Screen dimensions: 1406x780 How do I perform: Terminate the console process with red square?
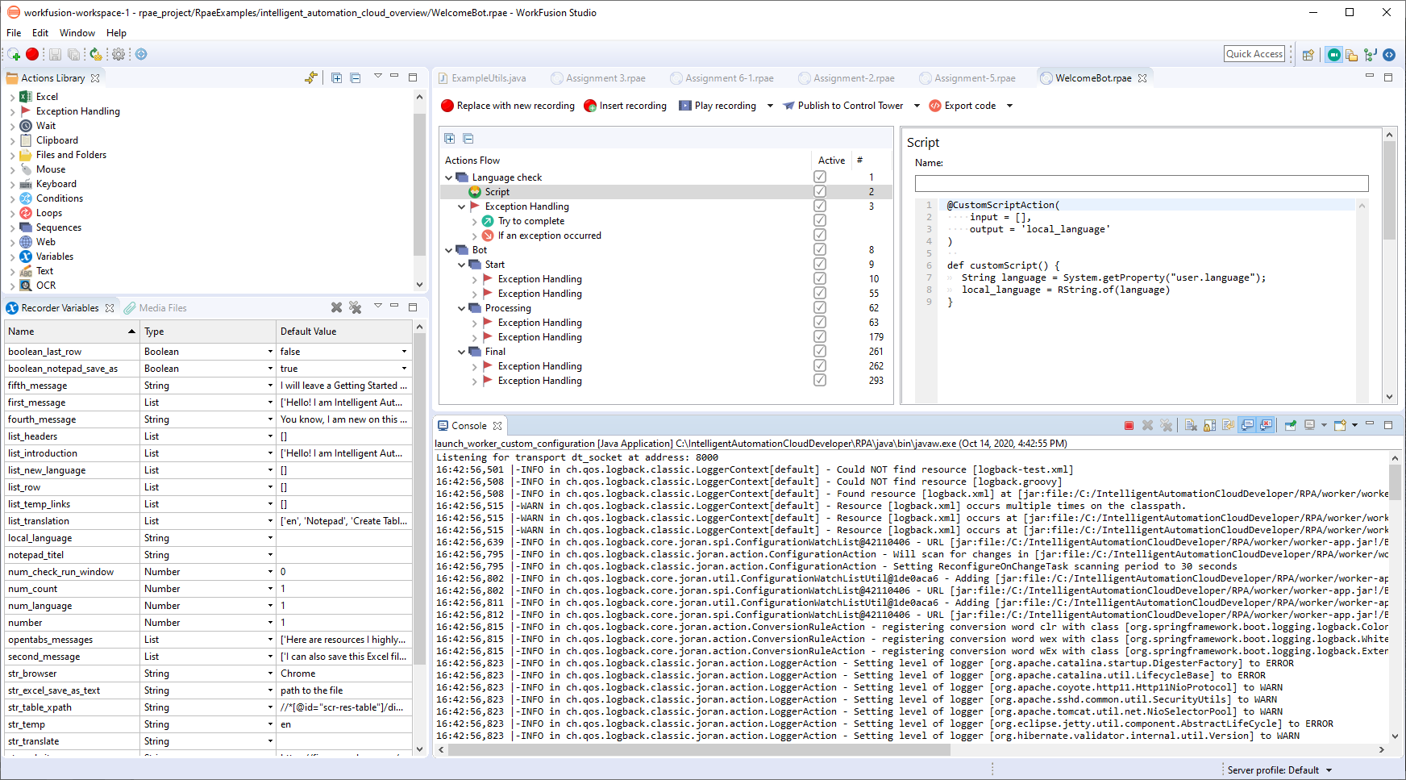click(1129, 425)
